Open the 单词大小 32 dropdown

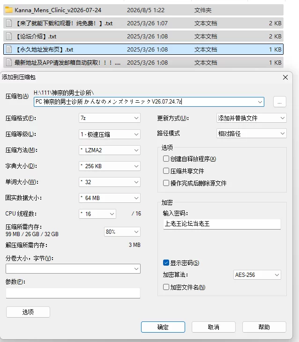pyautogui.click(x=110, y=182)
